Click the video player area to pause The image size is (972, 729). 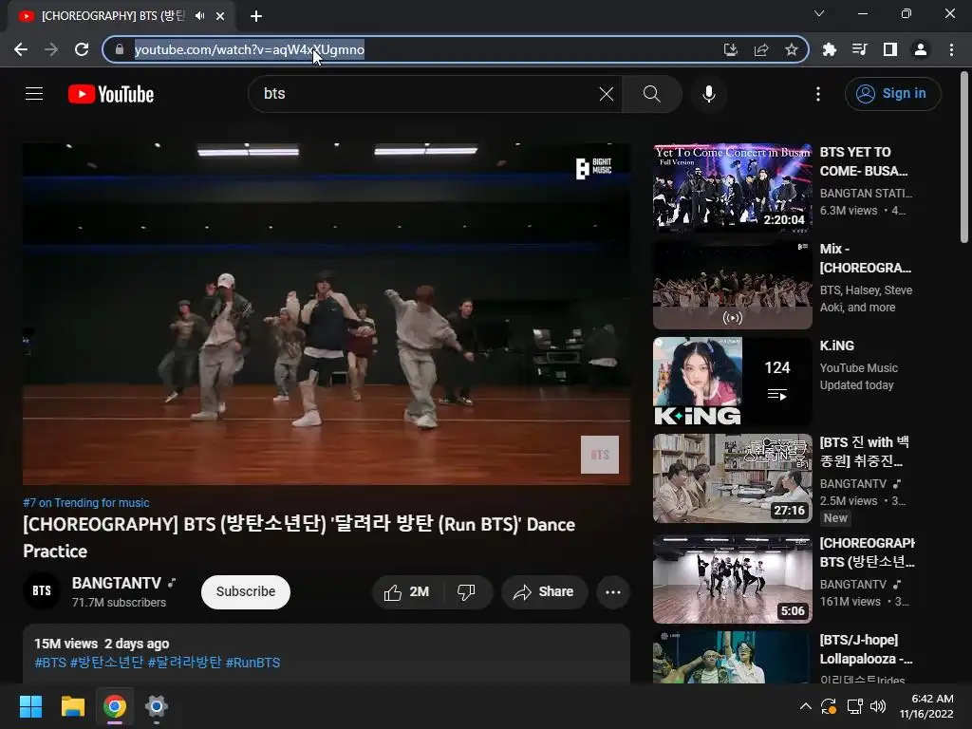coord(327,313)
